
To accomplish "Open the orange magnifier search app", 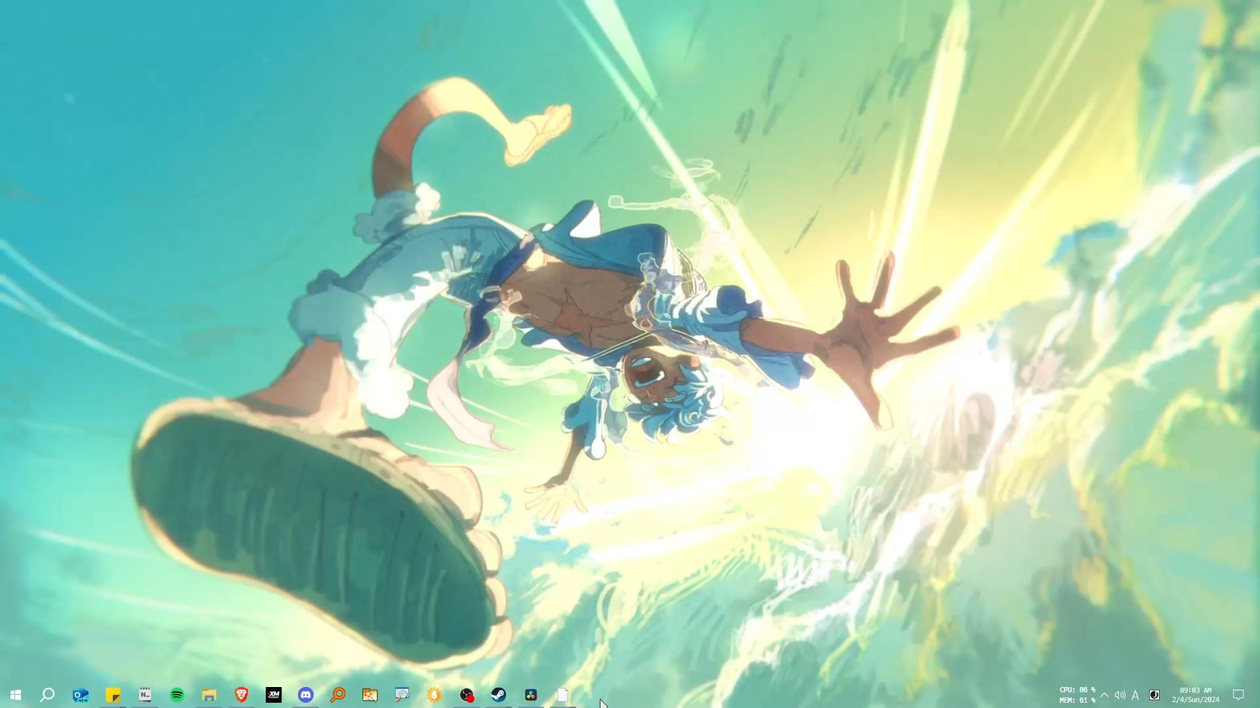I will (x=338, y=695).
